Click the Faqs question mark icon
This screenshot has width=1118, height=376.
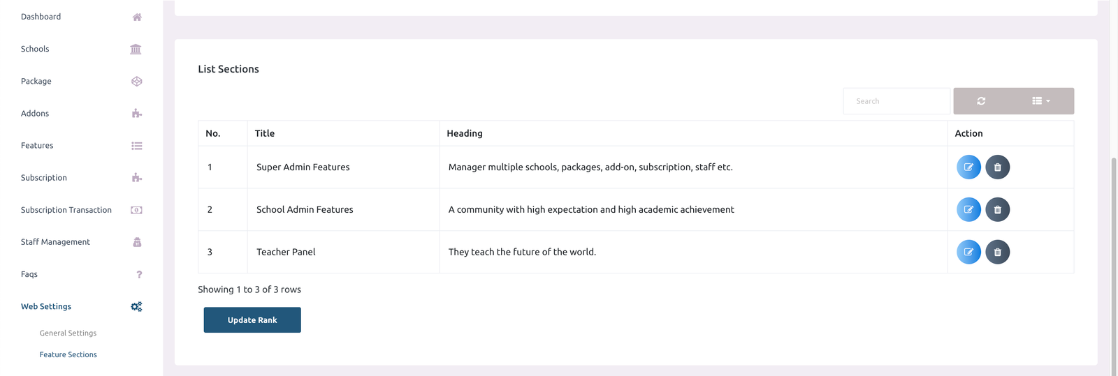point(139,274)
